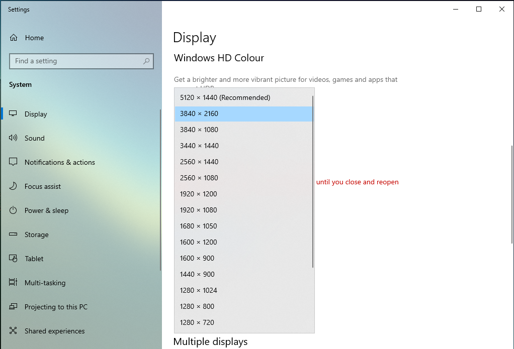Viewport: 514px width, 349px height.
Task: Select 2560 × 1080 from the list
Action: 244,178
